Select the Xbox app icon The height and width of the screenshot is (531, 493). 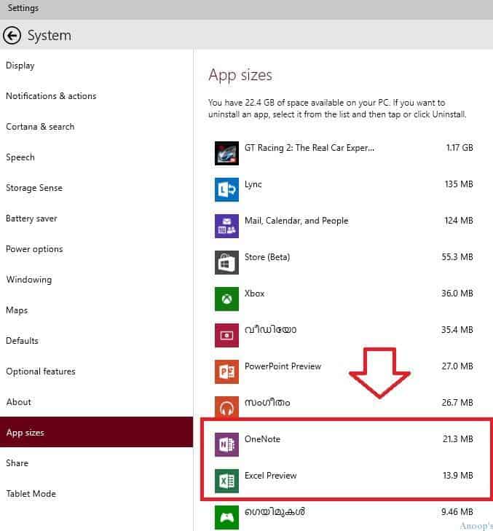click(226, 299)
